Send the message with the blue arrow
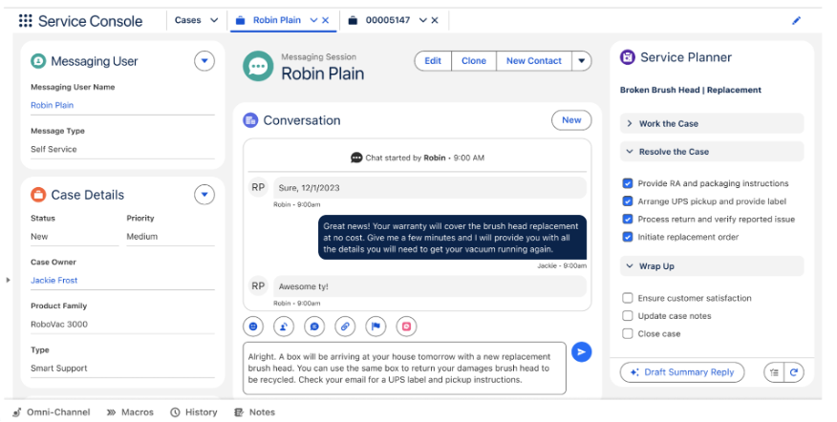Screen dimensions: 837x422 (x=581, y=352)
